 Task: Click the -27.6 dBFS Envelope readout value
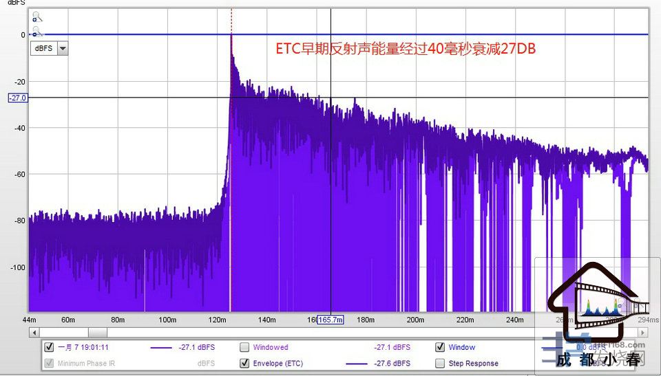392,363
